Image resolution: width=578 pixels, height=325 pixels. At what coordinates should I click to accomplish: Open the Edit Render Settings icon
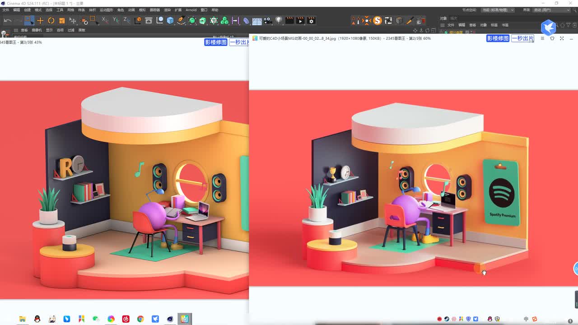(x=311, y=21)
